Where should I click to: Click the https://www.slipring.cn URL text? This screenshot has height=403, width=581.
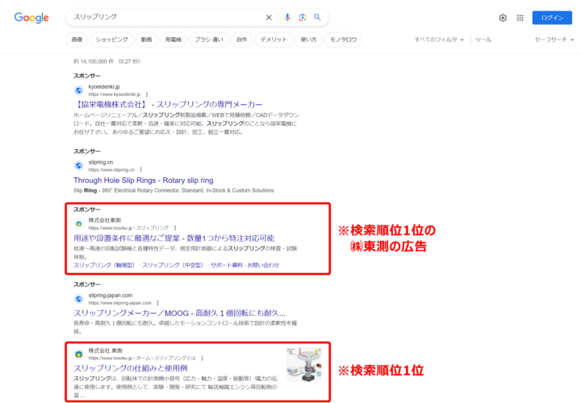(x=111, y=170)
